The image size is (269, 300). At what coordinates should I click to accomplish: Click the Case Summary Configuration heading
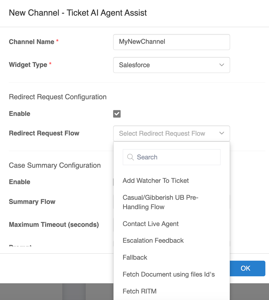55,165
